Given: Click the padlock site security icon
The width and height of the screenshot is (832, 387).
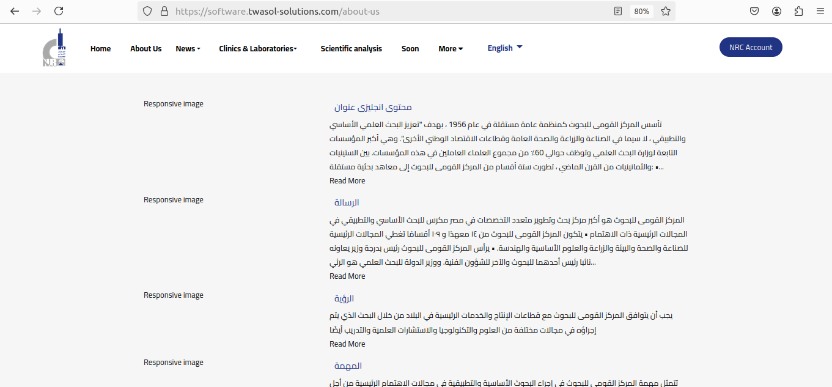Looking at the screenshot, I should [163, 11].
